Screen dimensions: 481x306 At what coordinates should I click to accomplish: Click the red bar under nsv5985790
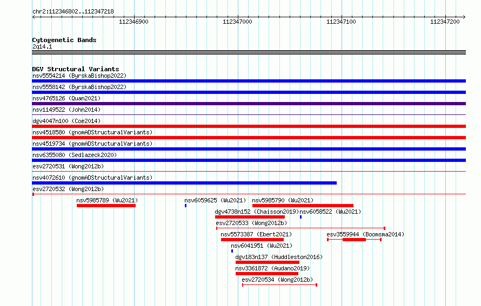coord(303,206)
